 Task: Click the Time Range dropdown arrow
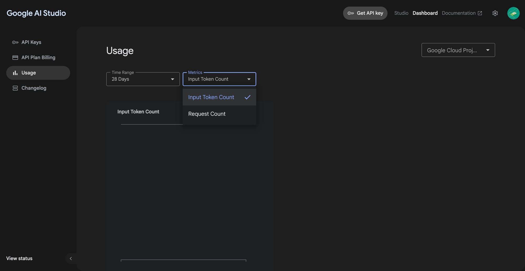click(x=172, y=79)
